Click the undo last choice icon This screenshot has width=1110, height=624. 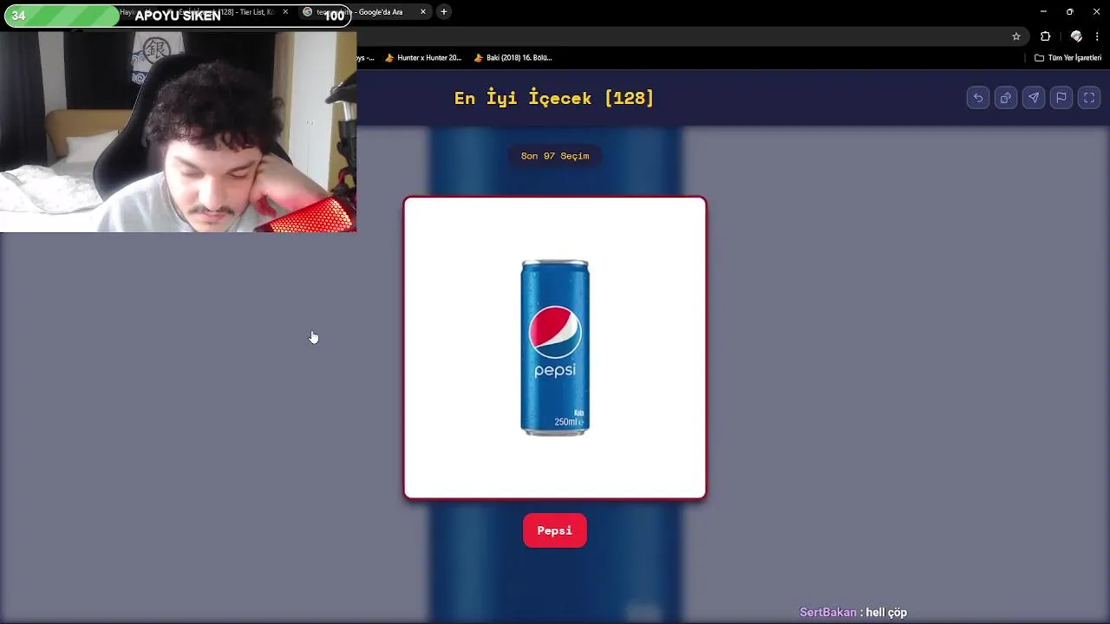pyautogui.click(x=978, y=98)
